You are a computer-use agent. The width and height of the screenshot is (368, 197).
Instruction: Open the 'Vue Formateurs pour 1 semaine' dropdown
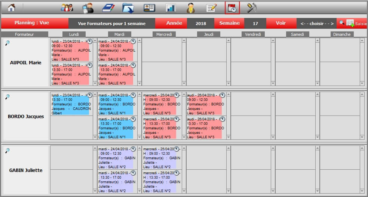tap(112, 24)
